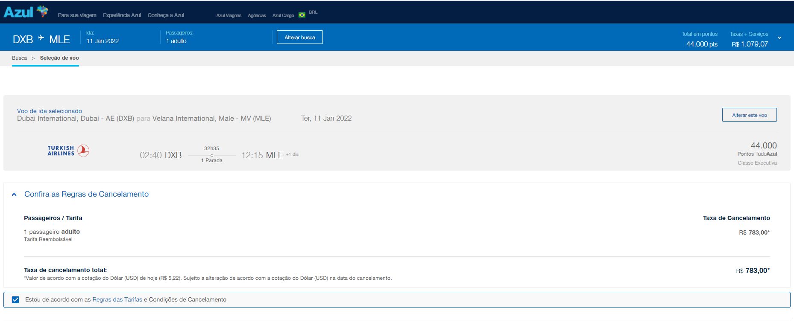Click the Voo de ida selecionado heading
This screenshot has width=794, height=322.
coord(50,111)
